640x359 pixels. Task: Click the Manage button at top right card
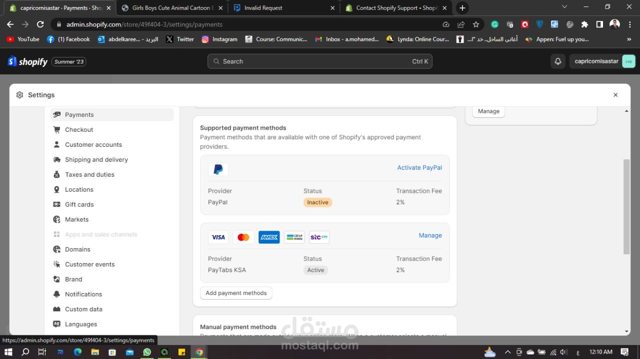(x=488, y=111)
